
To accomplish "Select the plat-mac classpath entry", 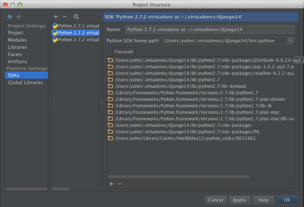I will pyautogui.click(x=201, y=112).
